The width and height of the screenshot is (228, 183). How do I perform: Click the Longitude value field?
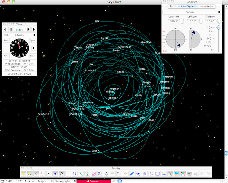point(174,21)
